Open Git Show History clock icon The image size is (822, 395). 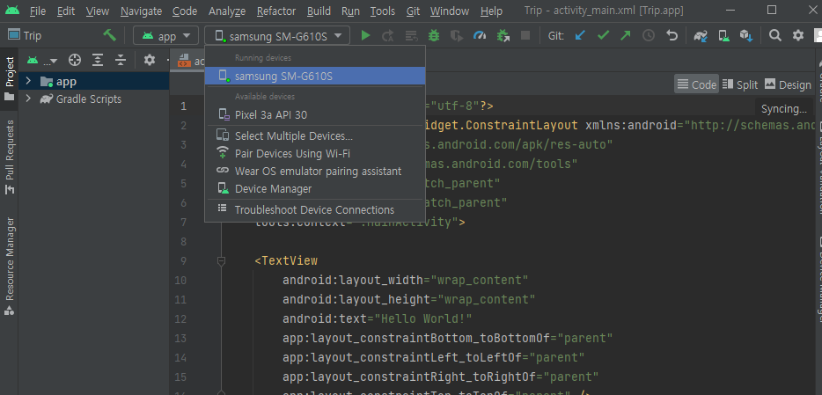click(649, 35)
